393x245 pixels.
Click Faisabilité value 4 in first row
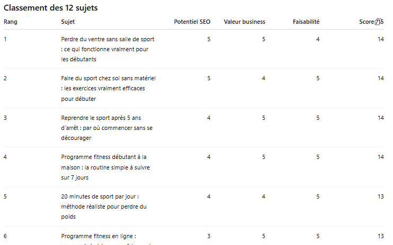pyautogui.click(x=318, y=39)
